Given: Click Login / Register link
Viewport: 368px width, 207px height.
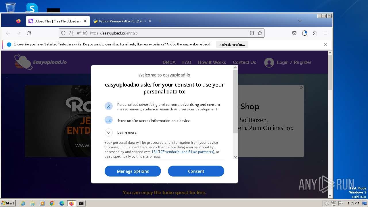Looking at the screenshot, I should click(294, 62).
